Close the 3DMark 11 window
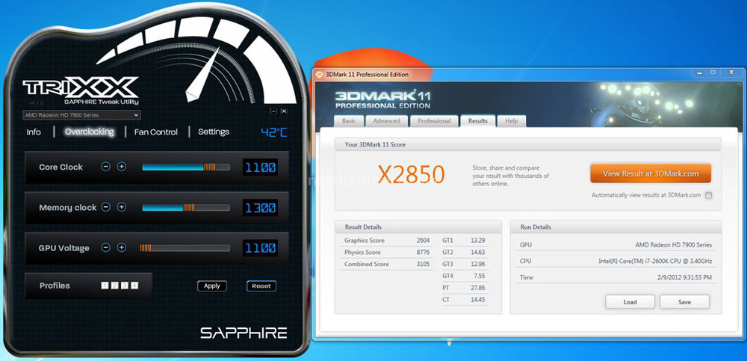This screenshot has width=747, height=361. (731, 72)
